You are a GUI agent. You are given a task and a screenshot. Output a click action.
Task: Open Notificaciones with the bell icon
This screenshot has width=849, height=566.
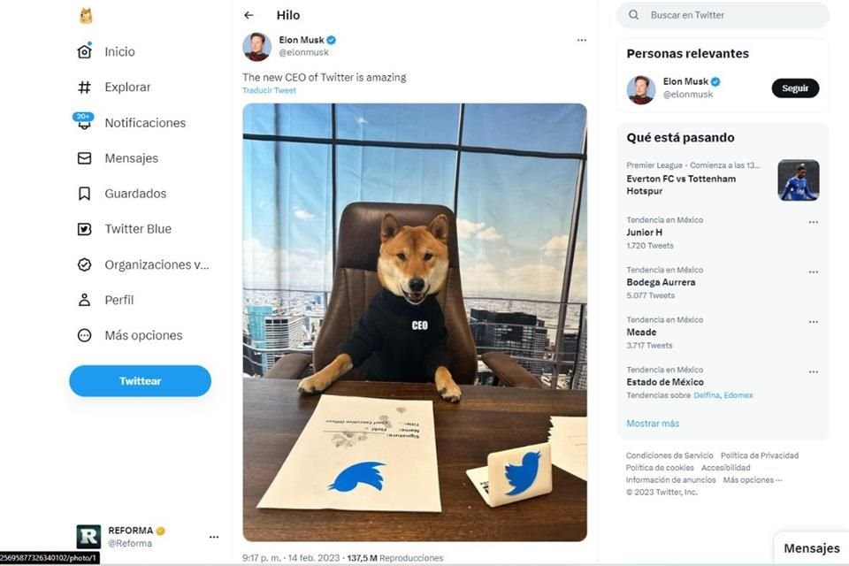pos(144,122)
